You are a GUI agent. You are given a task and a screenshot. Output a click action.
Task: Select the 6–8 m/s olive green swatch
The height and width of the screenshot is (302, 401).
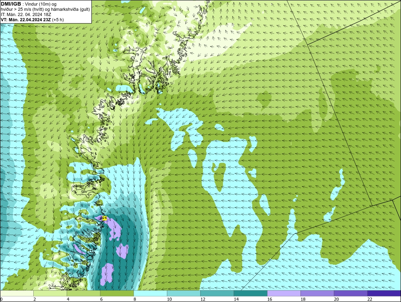coord(117,294)
